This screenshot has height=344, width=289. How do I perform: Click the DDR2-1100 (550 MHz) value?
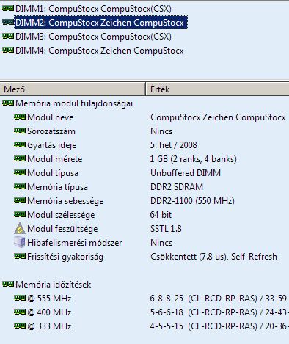coord(192,201)
